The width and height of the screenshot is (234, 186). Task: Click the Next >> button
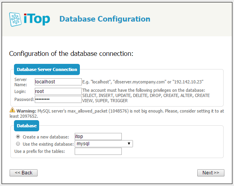tap(211, 173)
